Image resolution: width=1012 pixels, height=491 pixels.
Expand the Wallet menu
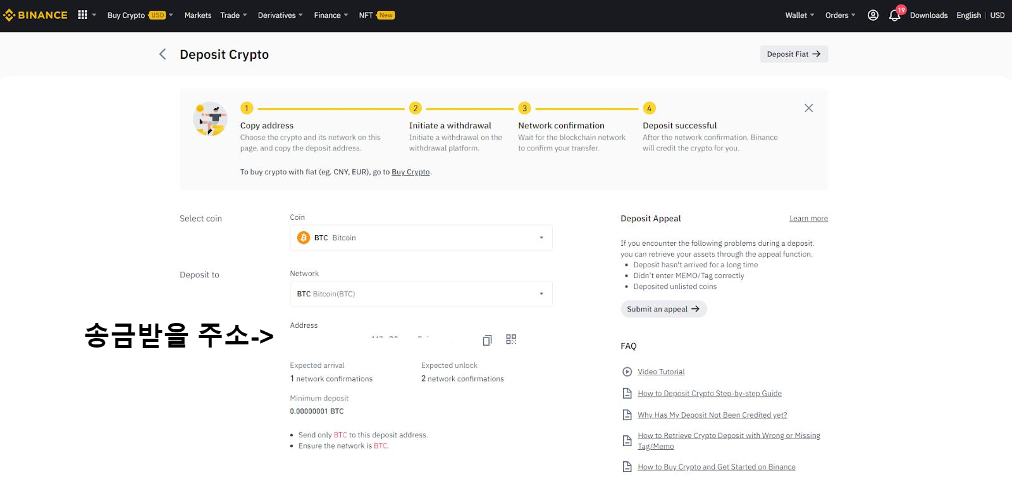point(799,15)
